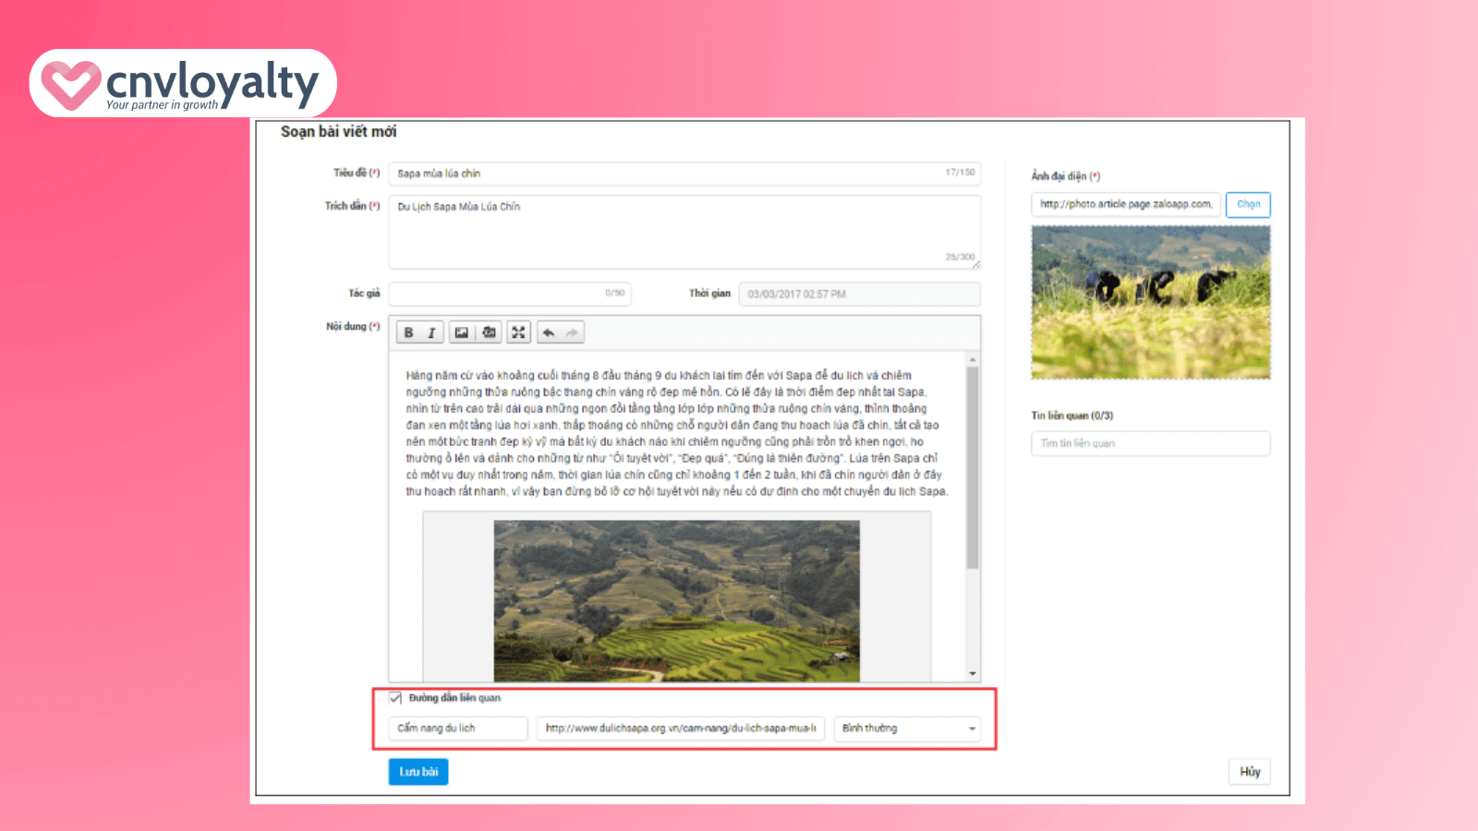Toggle italic text formatting
1478x831 pixels.
[x=431, y=332]
